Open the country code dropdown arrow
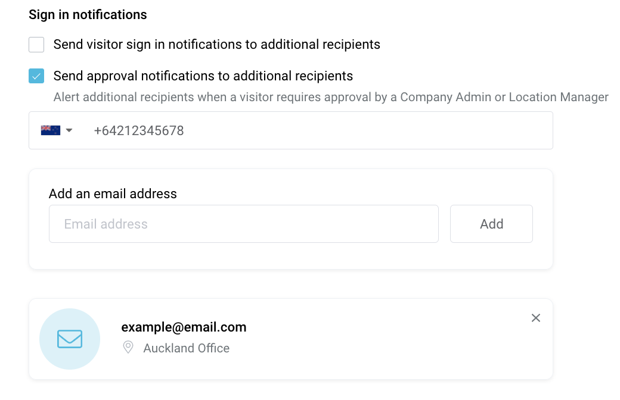This screenshot has width=620, height=400. (69, 130)
